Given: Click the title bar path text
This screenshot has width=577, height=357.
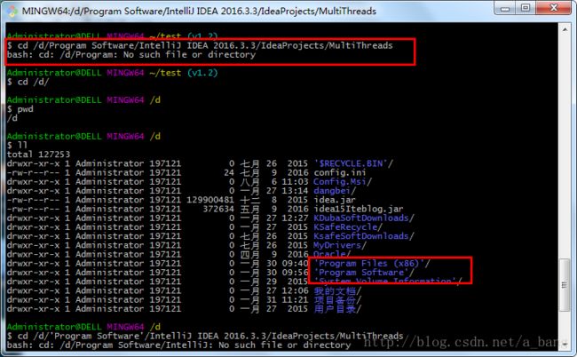Looking at the screenshot, I should 199,11.
